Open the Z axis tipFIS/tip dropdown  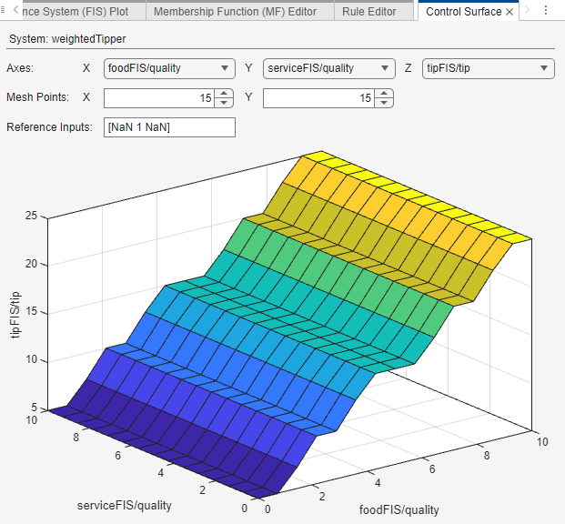pos(488,68)
